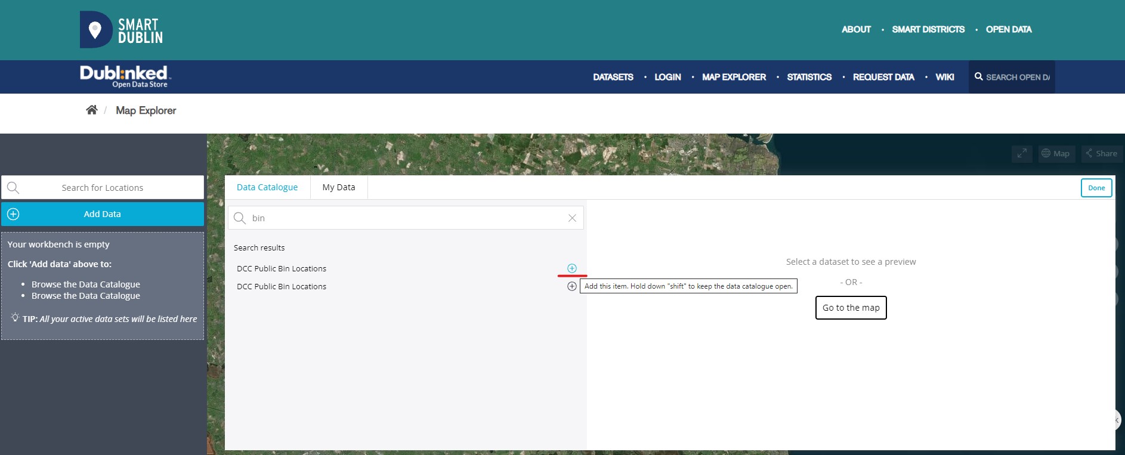Click the Go to the map button
Screen dimensions: 1125x455
click(851, 308)
